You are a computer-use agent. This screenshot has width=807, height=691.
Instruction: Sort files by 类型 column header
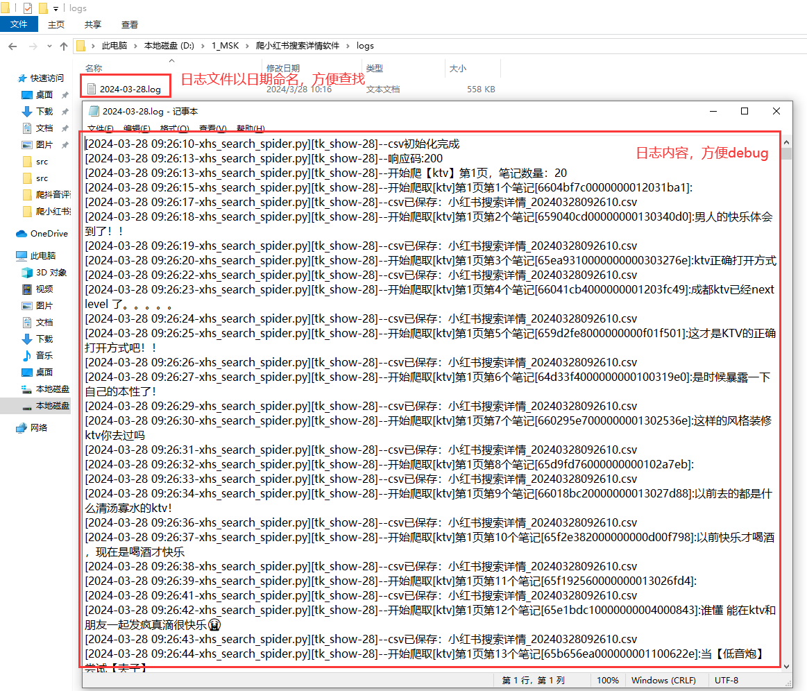tap(374, 68)
